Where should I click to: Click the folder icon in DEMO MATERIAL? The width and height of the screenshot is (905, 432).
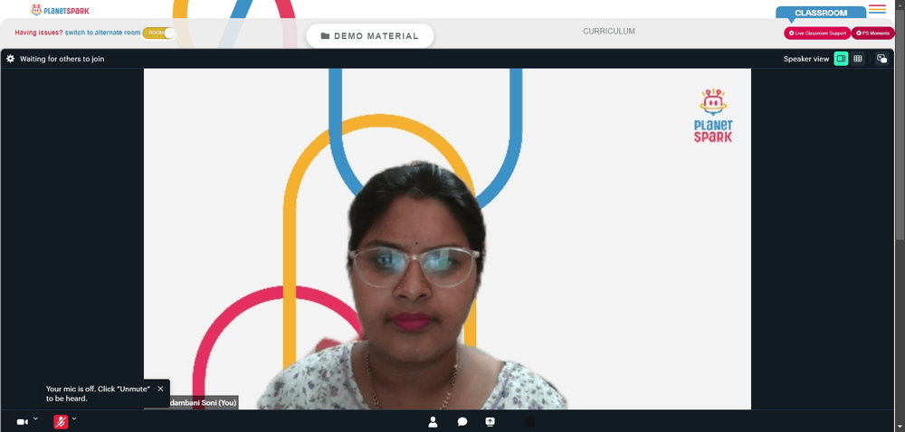coord(325,36)
